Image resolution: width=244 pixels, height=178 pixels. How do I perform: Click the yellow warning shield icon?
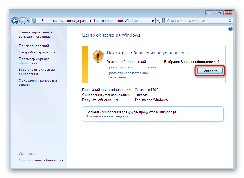click(x=98, y=56)
